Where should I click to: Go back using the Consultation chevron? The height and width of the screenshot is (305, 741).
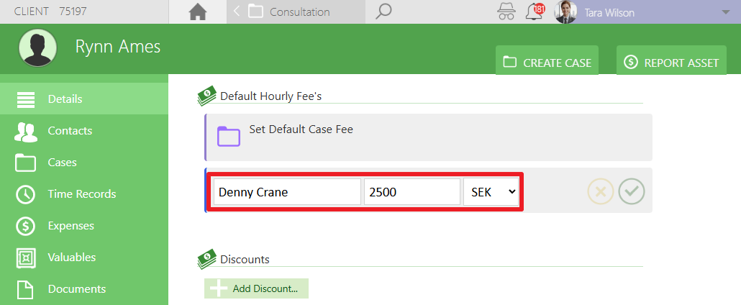[x=237, y=12]
